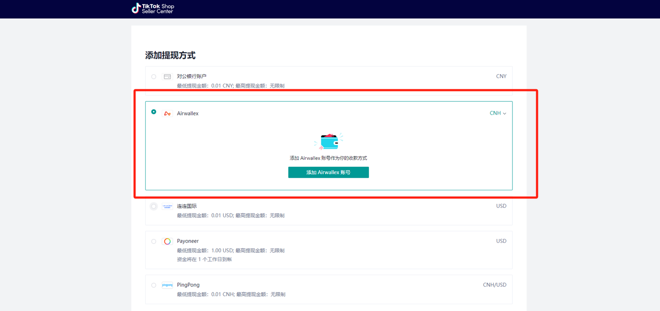This screenshot has width=660, height=311.
Task: Click the bank card icon for 对公银行账户
Action: tap(167, 77)
